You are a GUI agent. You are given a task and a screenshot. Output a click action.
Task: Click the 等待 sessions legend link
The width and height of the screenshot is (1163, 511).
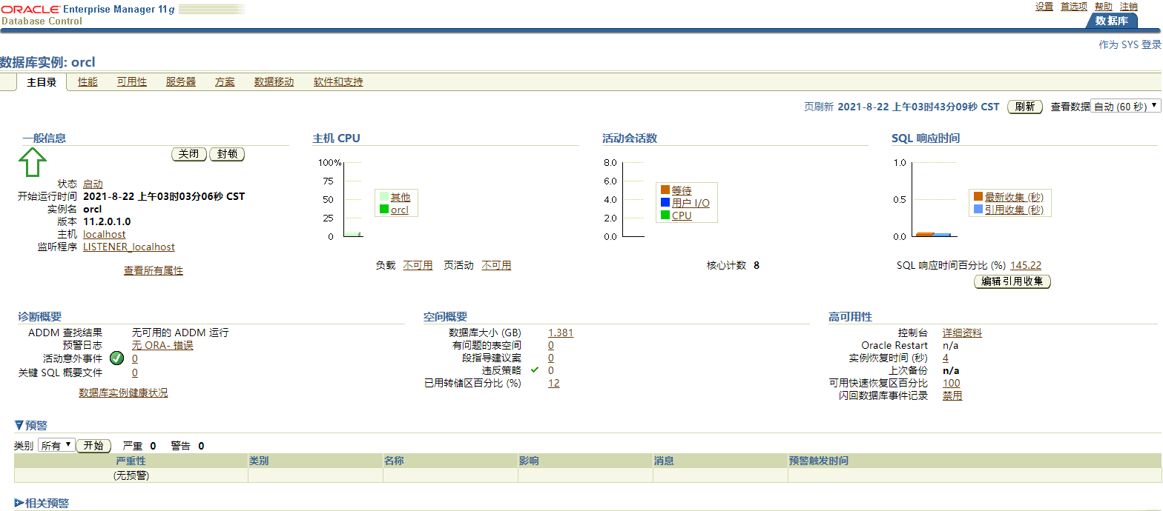click(x=682, y=190)
